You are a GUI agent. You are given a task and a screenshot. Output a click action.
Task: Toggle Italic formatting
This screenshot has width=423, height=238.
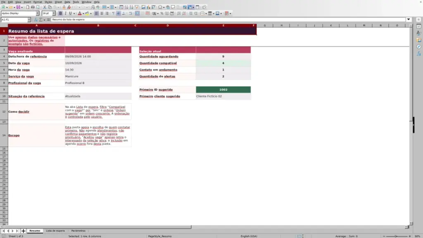coord(65,14)
